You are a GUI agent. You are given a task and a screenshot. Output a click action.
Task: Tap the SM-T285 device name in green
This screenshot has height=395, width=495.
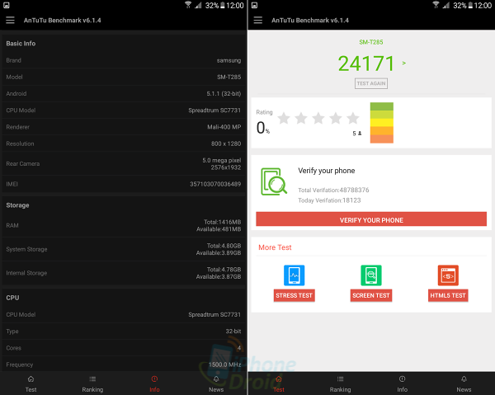[x=371, y=42]
